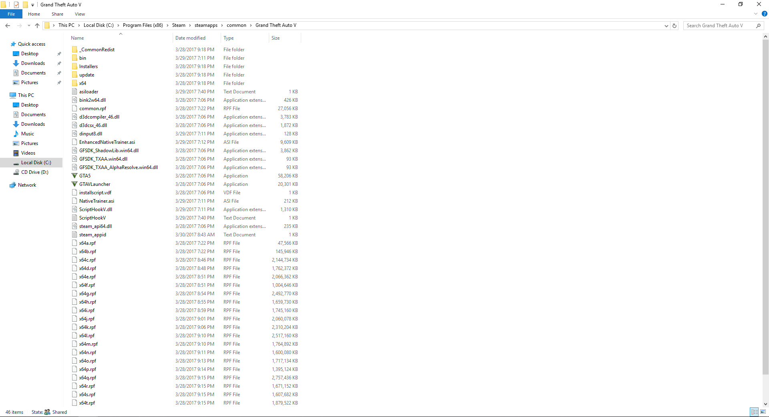Refresh the Grand Theft Auto V folder
The image size is (769, 417).
click(x=674, y=26)
